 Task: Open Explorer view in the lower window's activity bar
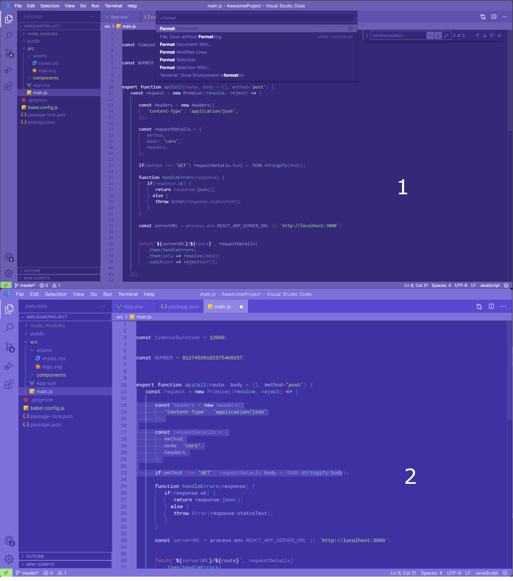tap(9, 309)
